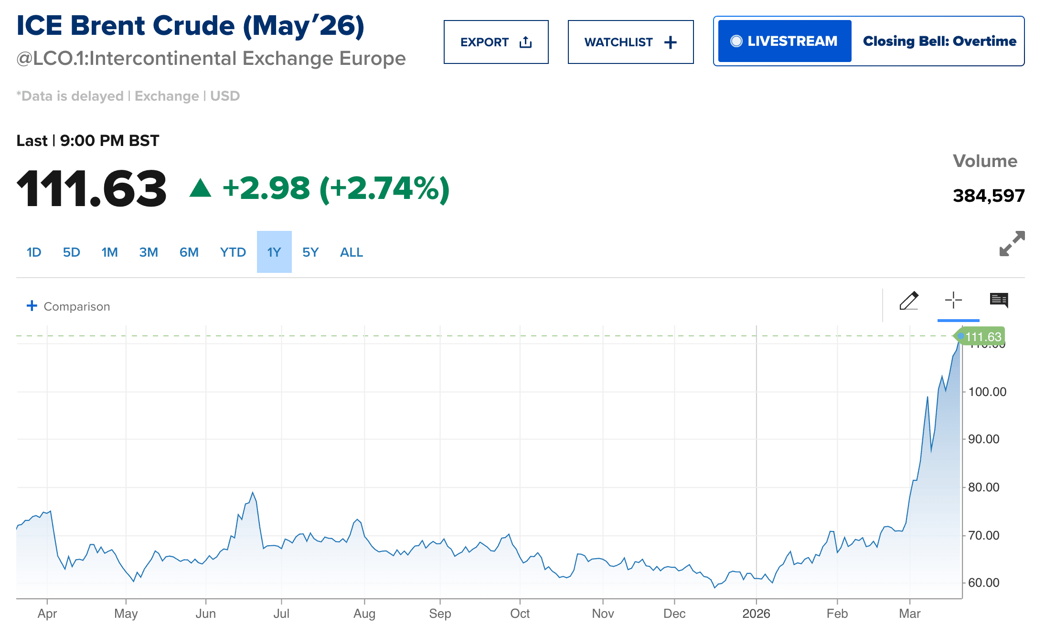
Task: Switch chart range to 5D
Action: pos(71,252)
